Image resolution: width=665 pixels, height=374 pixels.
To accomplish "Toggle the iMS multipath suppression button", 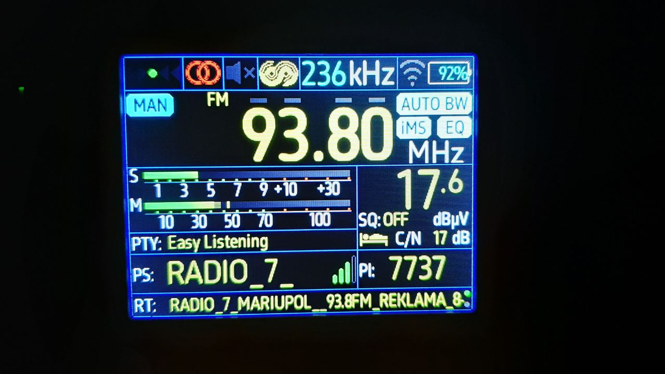I will click(x=414, y=128).
